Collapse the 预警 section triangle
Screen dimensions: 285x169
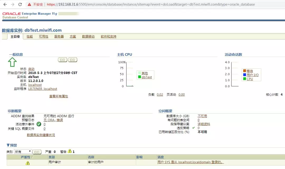point(8,145)
